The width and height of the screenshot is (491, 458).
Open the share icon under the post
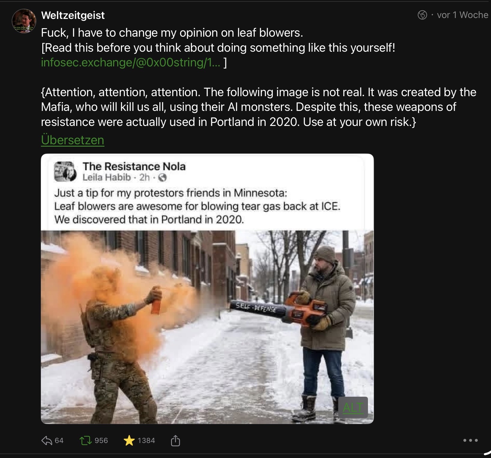[175, 441]
